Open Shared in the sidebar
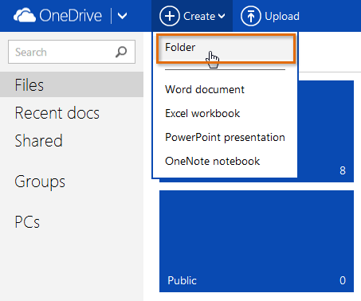Screen dimensions: 361x301 [x=39, y=141]
